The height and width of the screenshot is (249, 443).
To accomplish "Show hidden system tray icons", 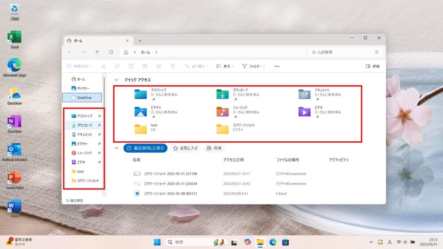I will point(371,242).
